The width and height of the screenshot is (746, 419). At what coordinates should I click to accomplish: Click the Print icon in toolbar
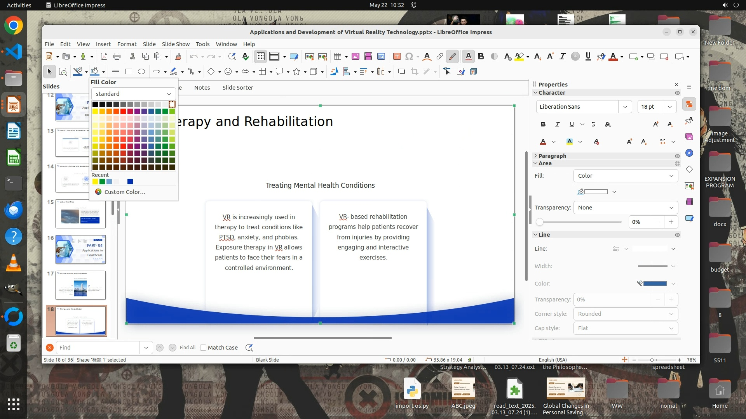pos(117,57)
